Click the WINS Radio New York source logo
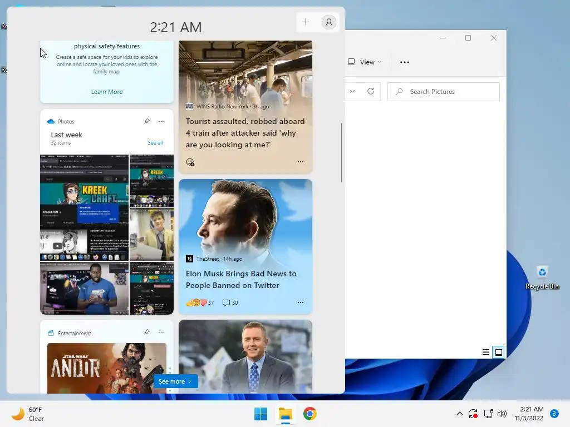The image size is (570, 427). [189, 106]
